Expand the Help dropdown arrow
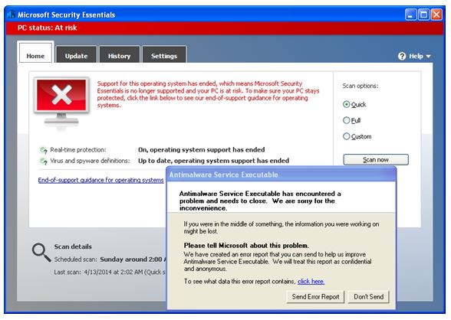 pyautogui.click(x=428, y=56)
